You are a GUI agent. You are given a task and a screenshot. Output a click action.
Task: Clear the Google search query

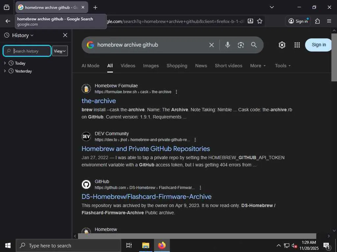[x=212, y=45]
